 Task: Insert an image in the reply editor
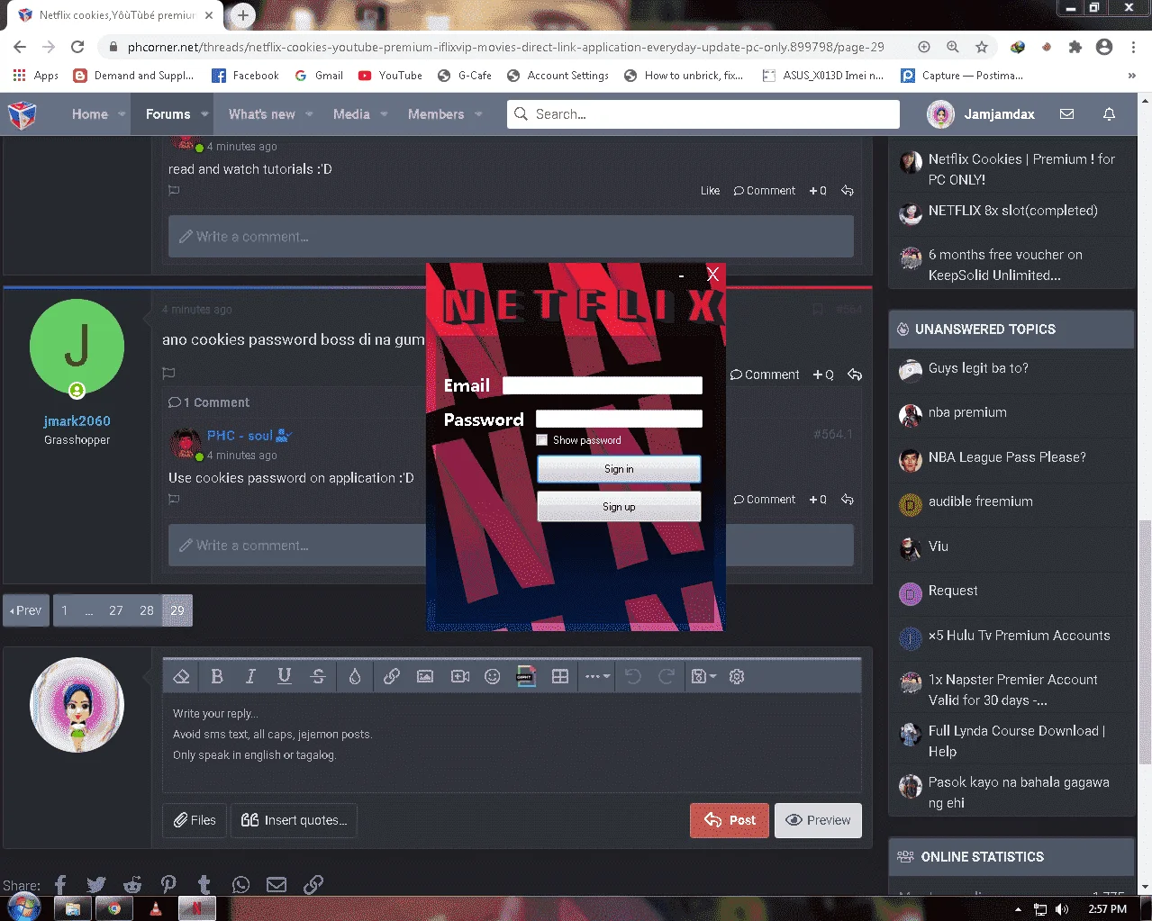(425, 676)
